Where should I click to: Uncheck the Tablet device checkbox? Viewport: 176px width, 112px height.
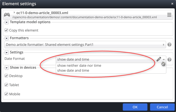point(6,85)
